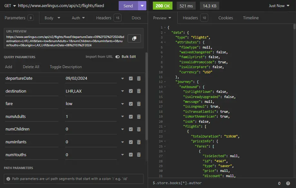Screen dimensions: 296x188
Task: Open the Just Now response history dropdown
Action: (x=279, y=6)
